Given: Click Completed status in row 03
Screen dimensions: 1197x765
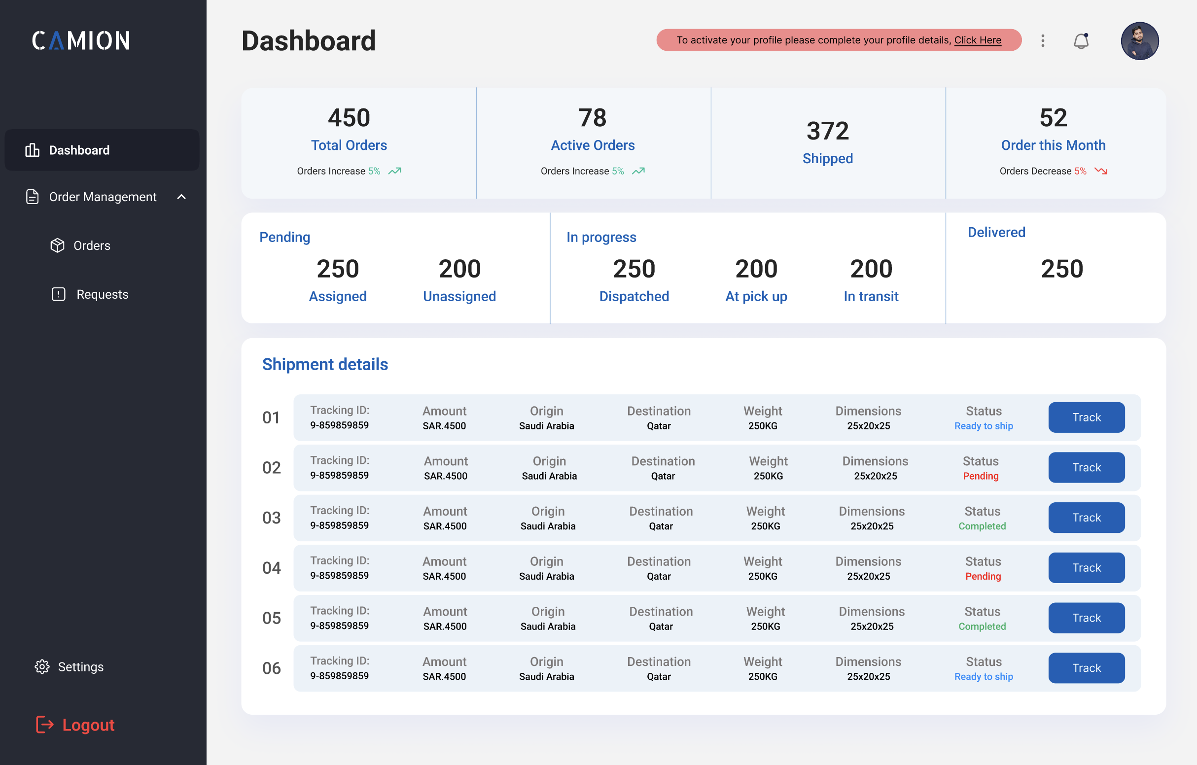Looking at the screenshot, I should tap(982, 526).
